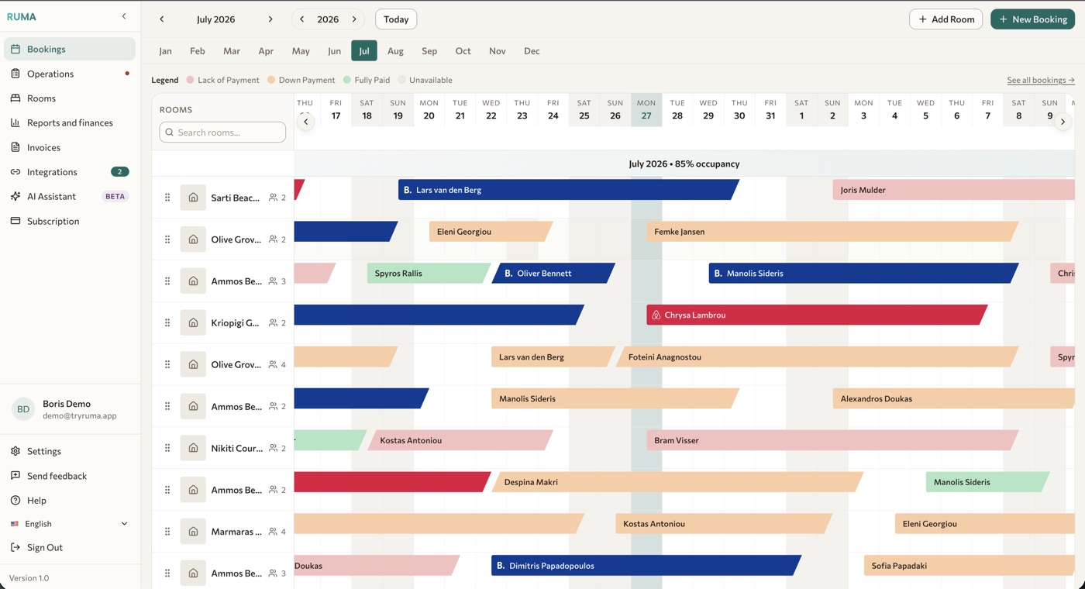Click the house icon for Kriopigi room
Viewport: 1085px width, 589px height.
coord(193,322)
